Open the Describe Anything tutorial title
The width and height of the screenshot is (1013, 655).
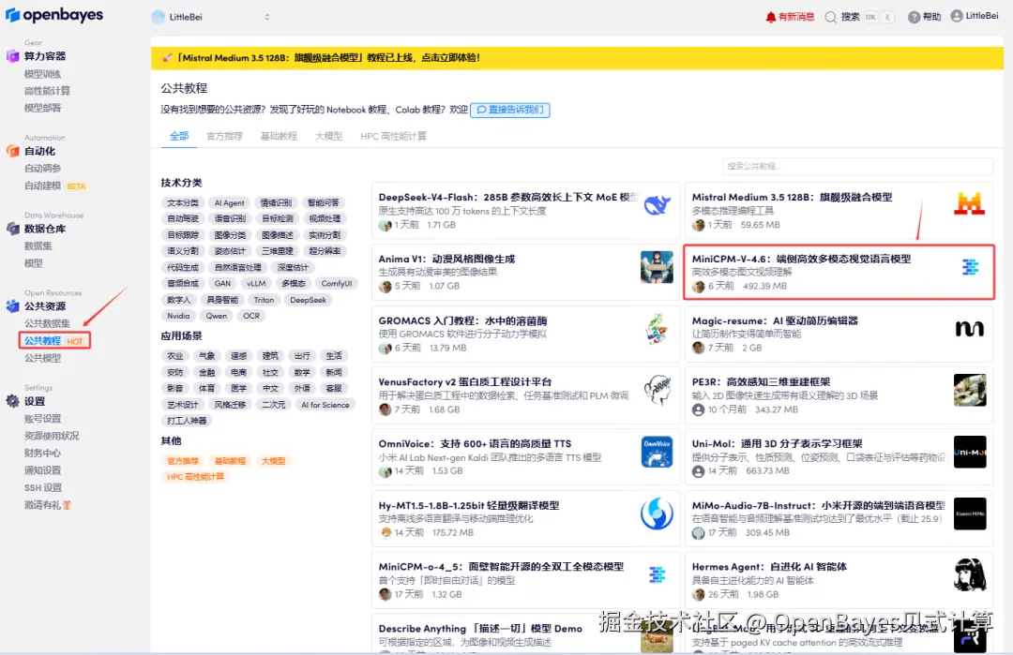(480, 628)
